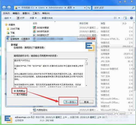
Task: Expand the arrow after Administrator breadcrumb
Action: pyautogui.click(x=65, y=8)
